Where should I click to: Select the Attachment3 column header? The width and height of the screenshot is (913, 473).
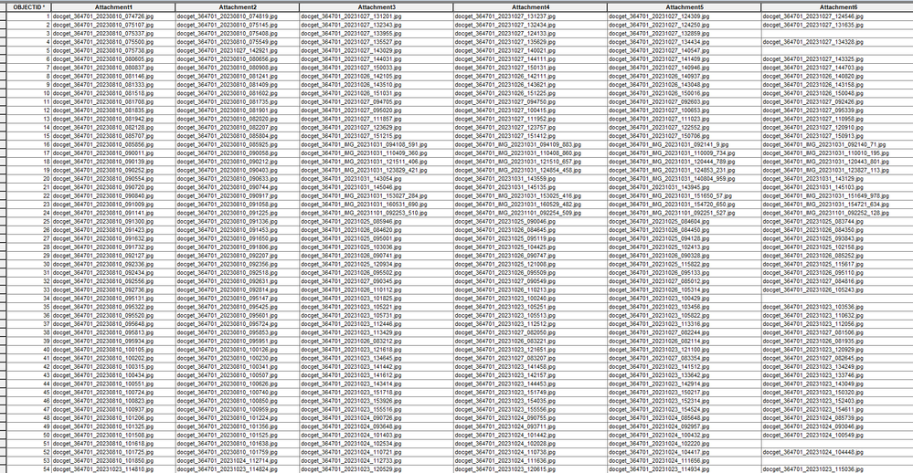[377, 7]
